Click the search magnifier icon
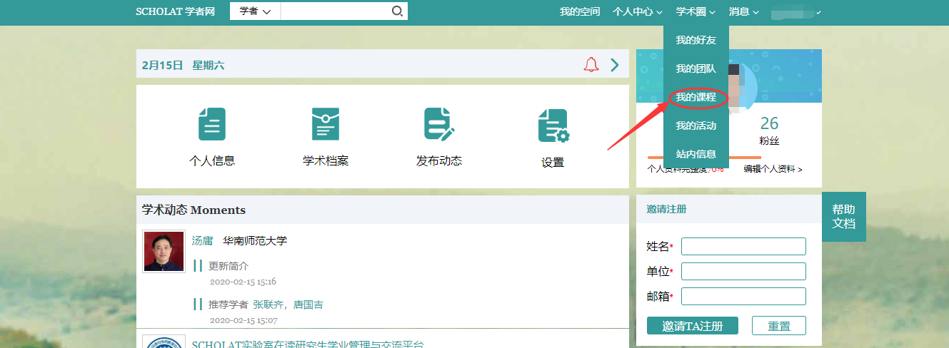The width and height of the screenshot is (949, 348). (x=397, y=11)
